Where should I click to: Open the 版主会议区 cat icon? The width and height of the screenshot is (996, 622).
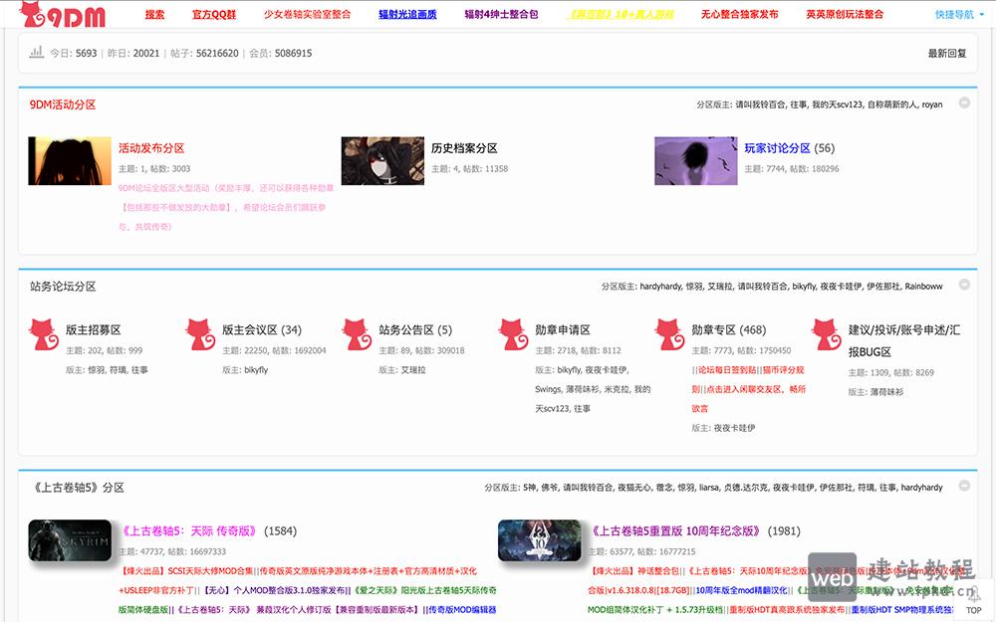pos(201,334)
